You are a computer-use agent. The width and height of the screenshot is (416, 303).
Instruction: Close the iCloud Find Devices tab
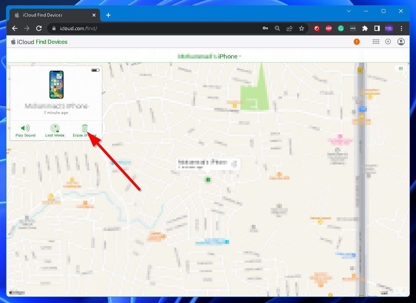tap(94, 15)
